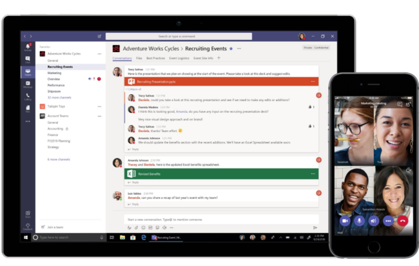Open user profile picture at top right
Image resolution: width=419 pixels, height=266 pixels.
tap(302, 36)
